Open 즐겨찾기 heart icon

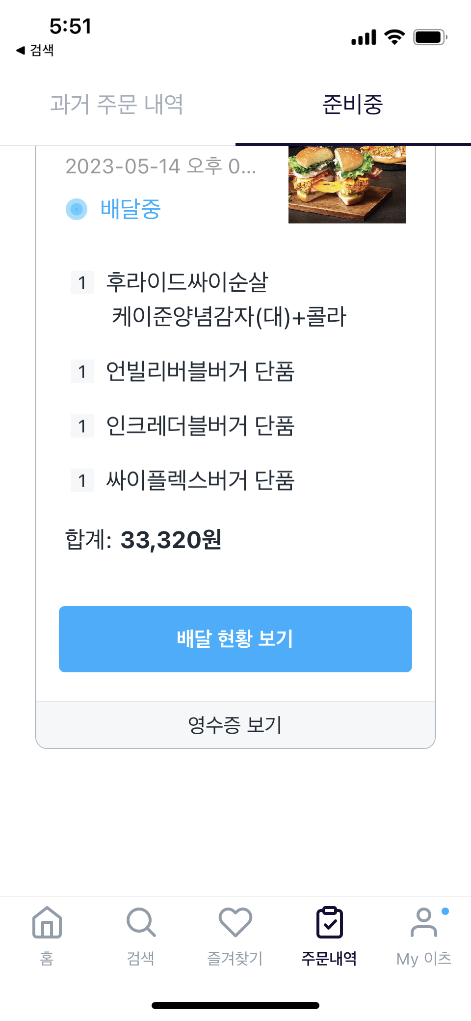(235, 922)
